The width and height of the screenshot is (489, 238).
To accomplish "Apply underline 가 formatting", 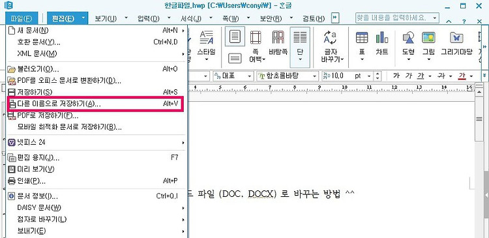I will (x=421, y=76).
